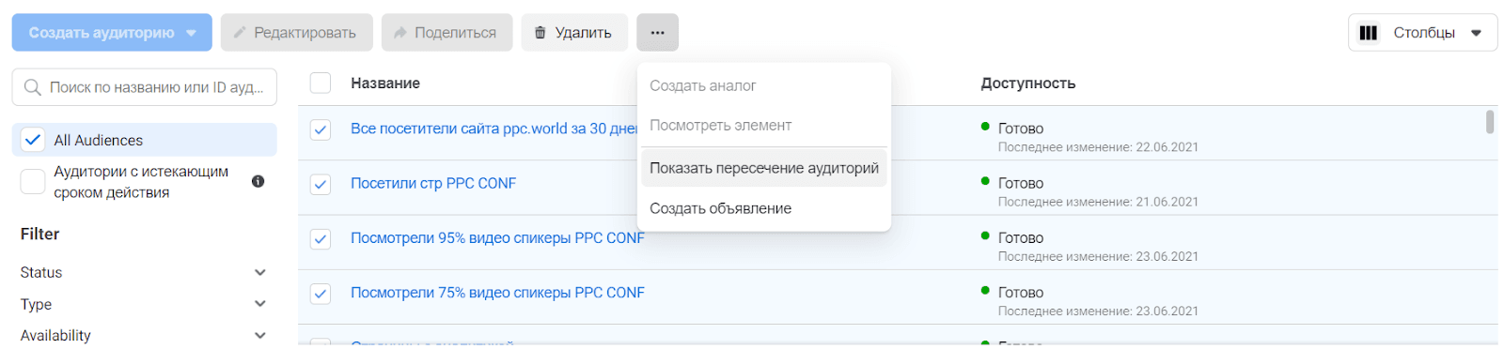1504x349 pixels.
Task: Check Аудитории с истекающим сроком действия checkbox
Action: 33,181
